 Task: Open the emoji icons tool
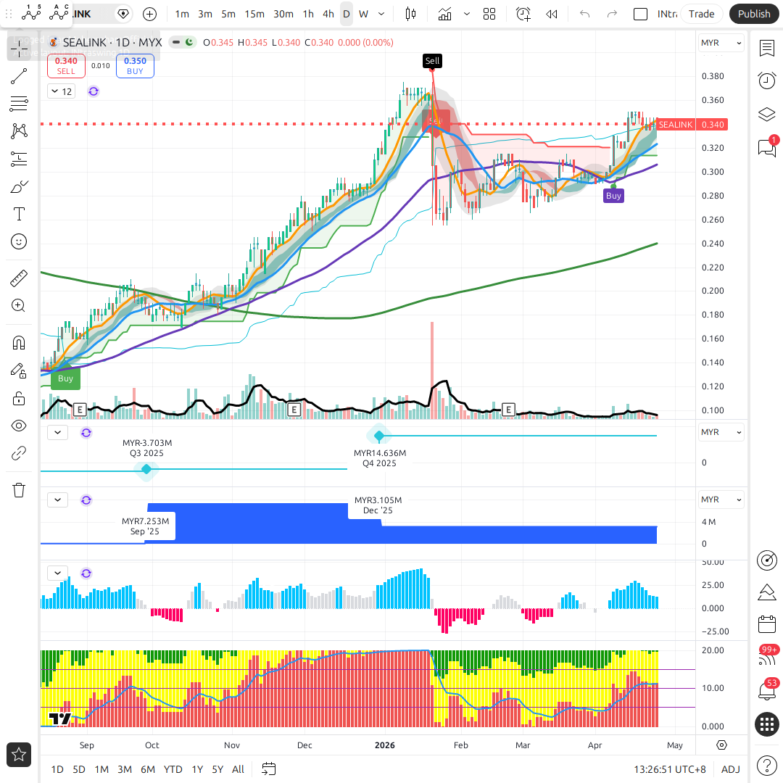(x=19, y=241)
